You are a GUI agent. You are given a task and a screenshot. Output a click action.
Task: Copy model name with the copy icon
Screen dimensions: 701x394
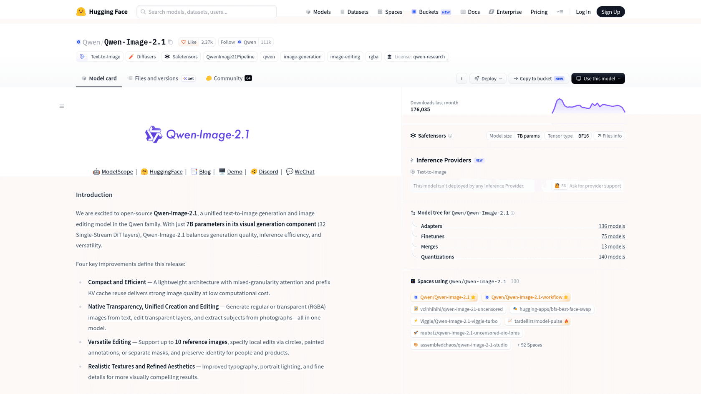pos(170,42)
